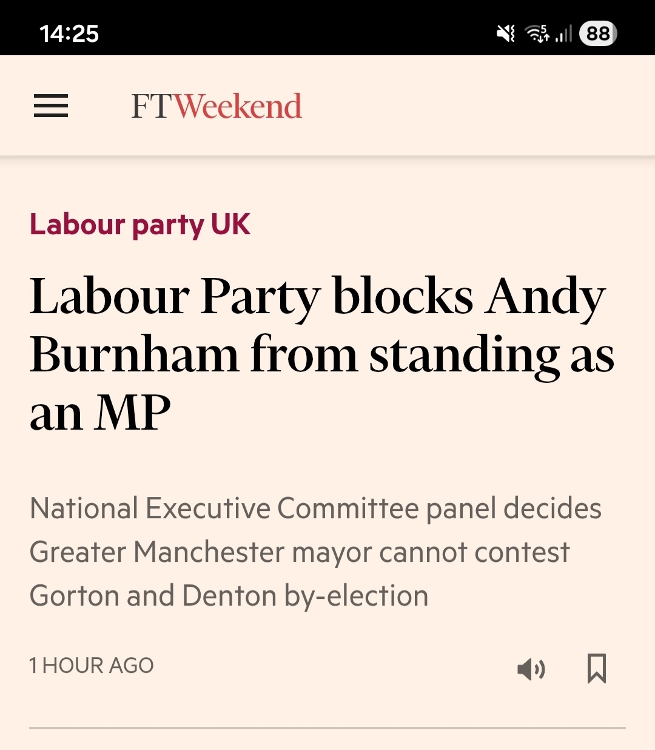Image resolution: width=655 pixels, height=750 pixels.
Task: Tap the silent mode icon in status bar
Action: (x=505, y=34)
